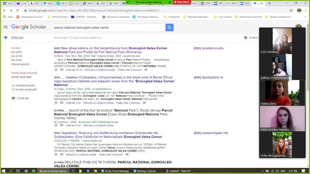Toggle the 'include mențonări' checkbox

click(x=14, y=89)
